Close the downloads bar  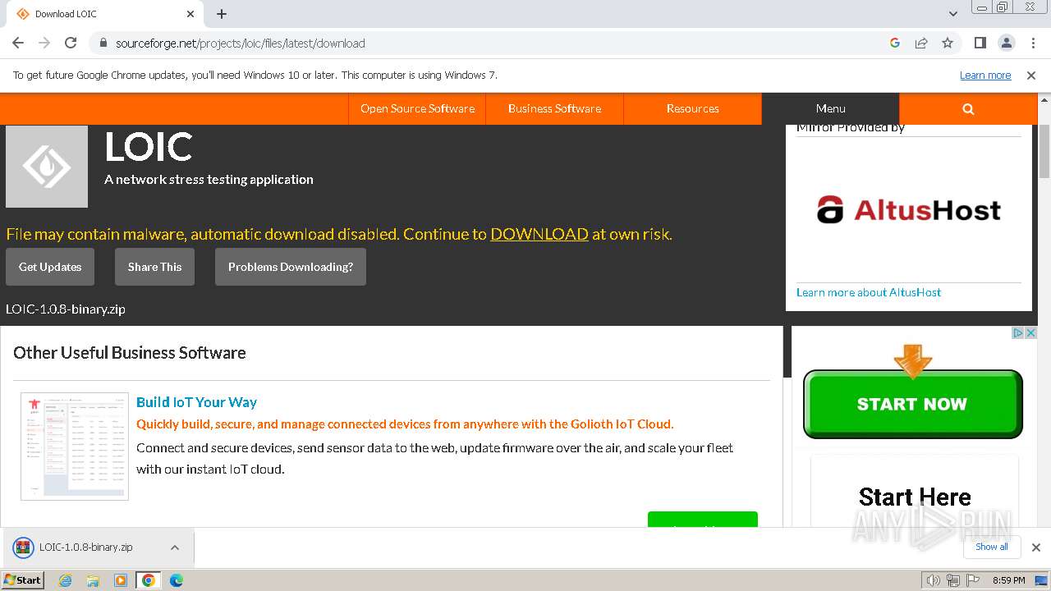pyautogui.click(x=1036, y=547)
